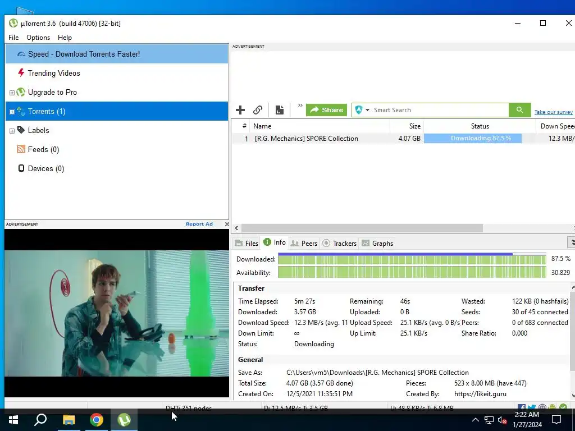Click the Add Torrent plus icon
The height and width of the screenshot is (431, 575).
[x=240, y=110]
